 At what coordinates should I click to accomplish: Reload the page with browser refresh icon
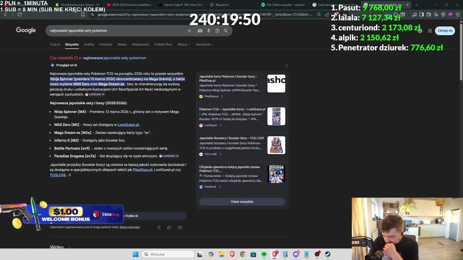point(20,14)
